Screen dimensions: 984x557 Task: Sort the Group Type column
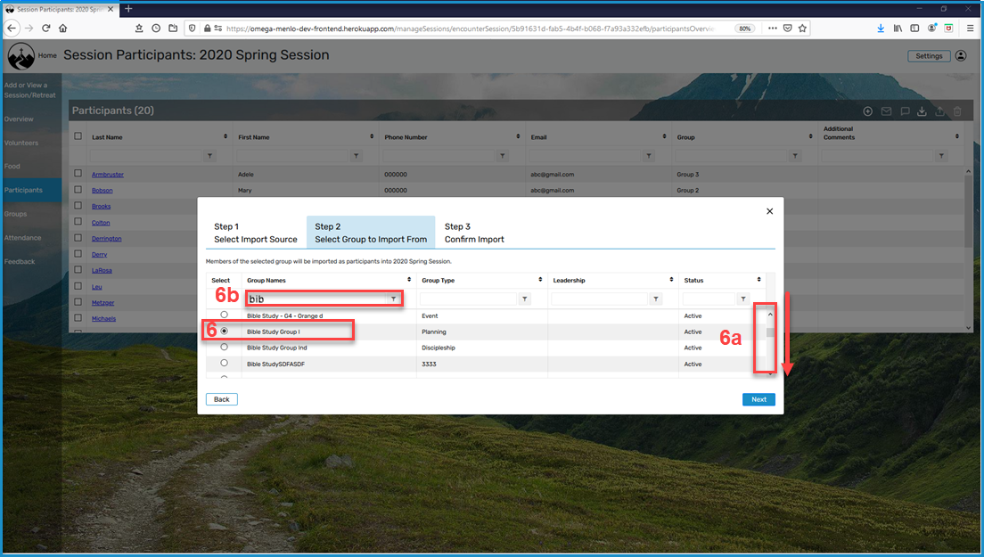click(540, 280)
